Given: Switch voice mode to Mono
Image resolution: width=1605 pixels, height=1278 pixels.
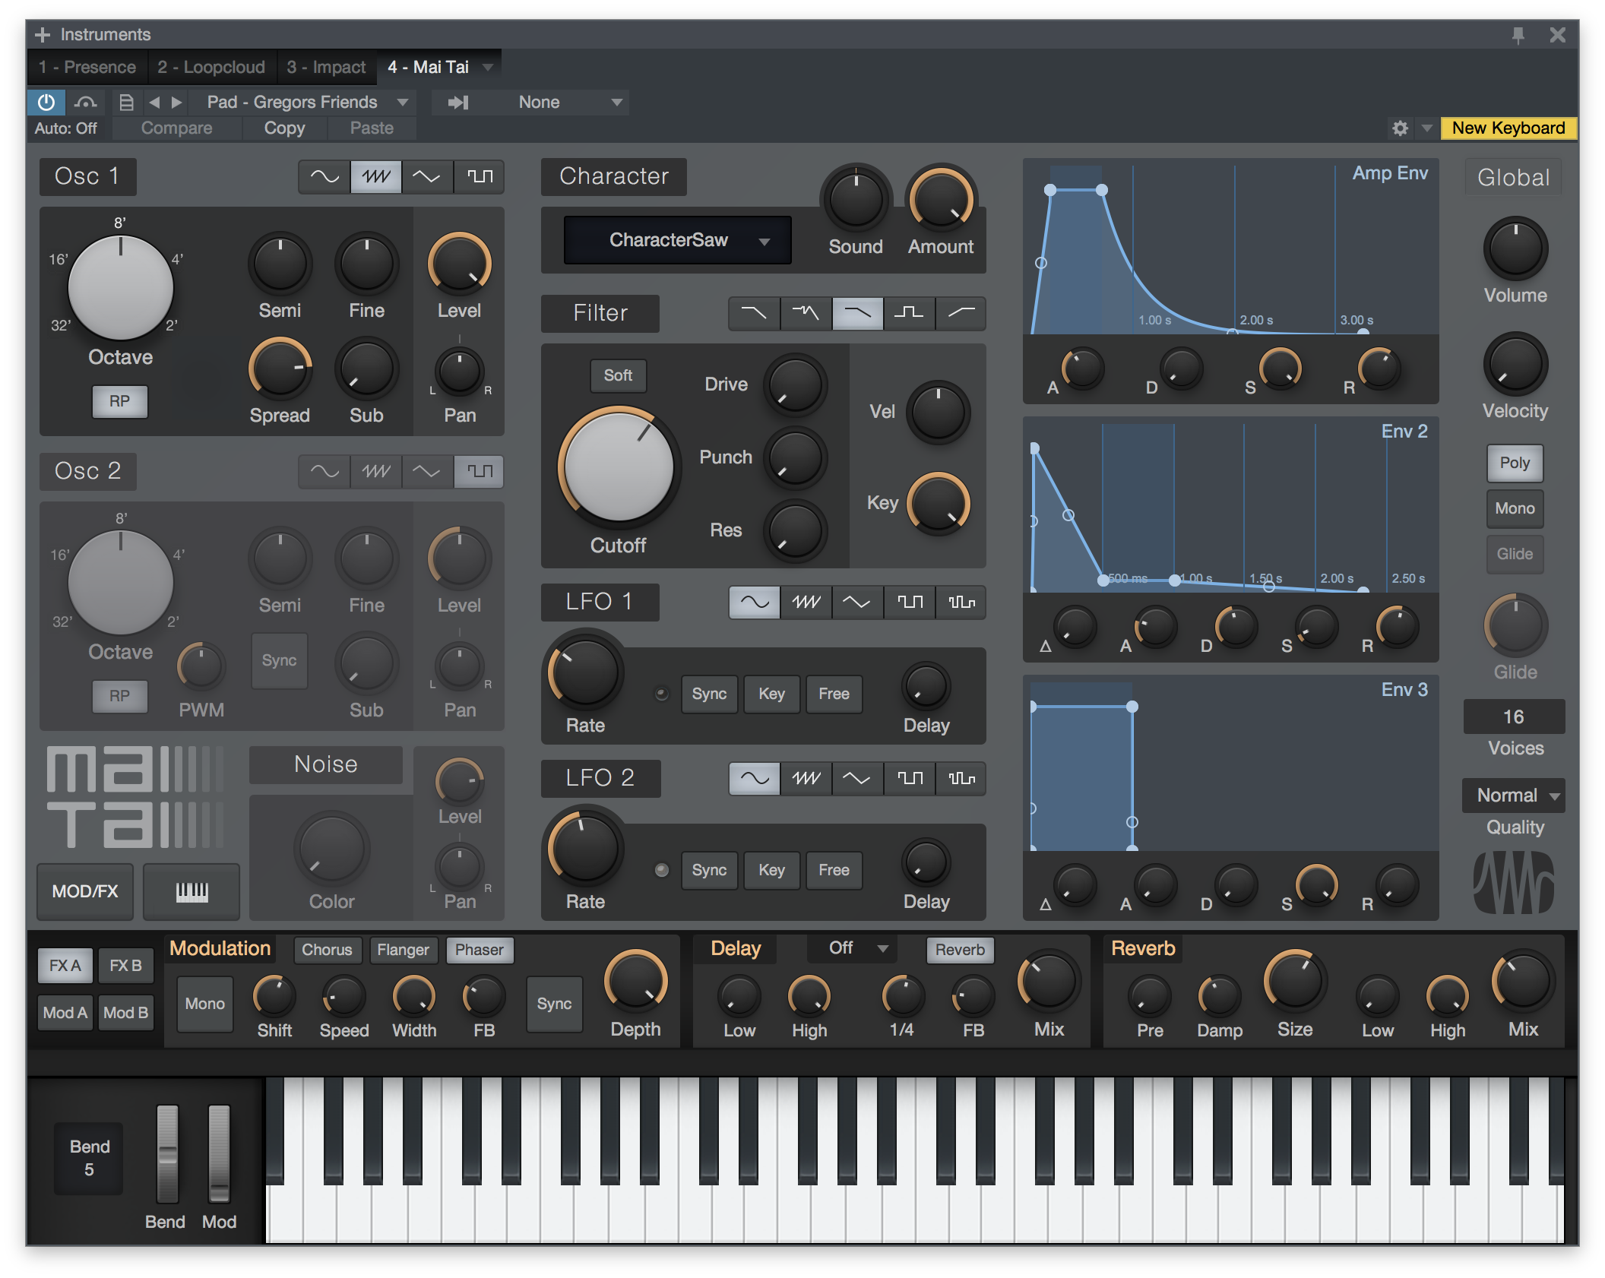Looking at the screenshot, I should [x=1515, y=508].
